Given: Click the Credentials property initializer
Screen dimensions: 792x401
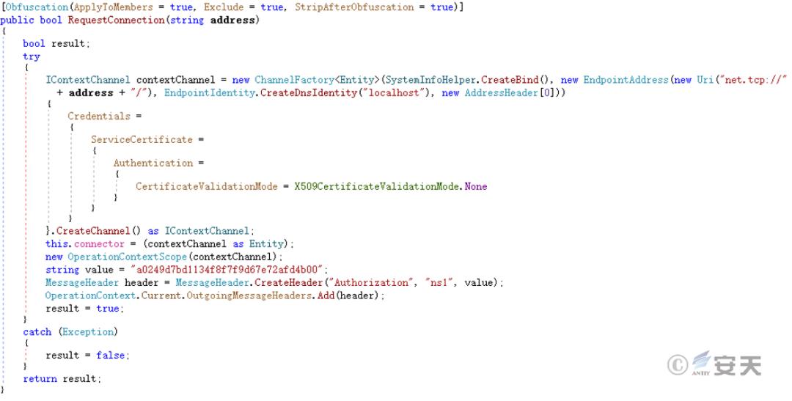Looking at the screenshot, I should point(99,116).
